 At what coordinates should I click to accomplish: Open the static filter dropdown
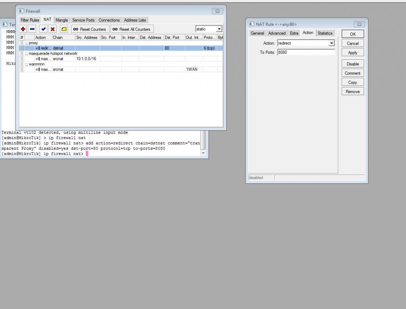(219, 29)
